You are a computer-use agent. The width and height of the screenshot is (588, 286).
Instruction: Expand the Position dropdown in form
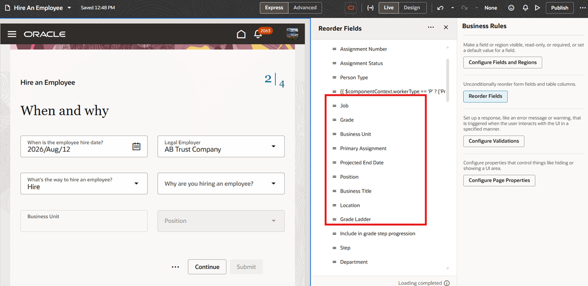point(273,221)
